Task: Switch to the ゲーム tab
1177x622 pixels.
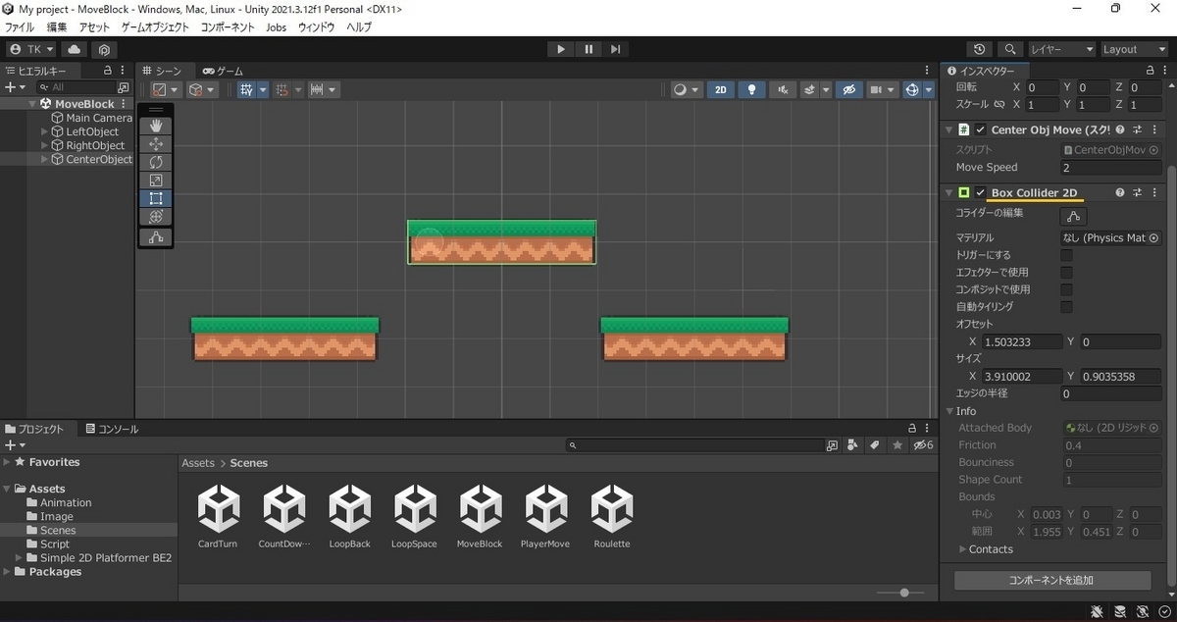Action: point(224,71)
